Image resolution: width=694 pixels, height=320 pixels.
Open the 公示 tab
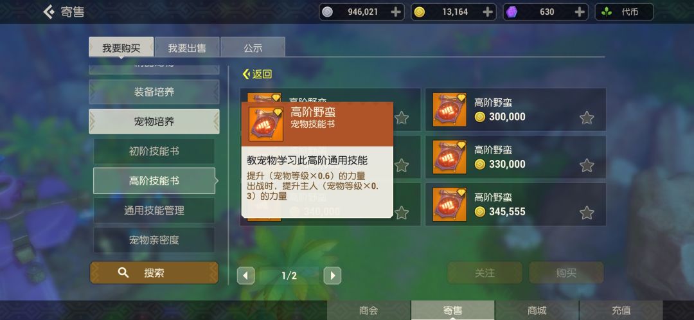click(x=253, y=48)
